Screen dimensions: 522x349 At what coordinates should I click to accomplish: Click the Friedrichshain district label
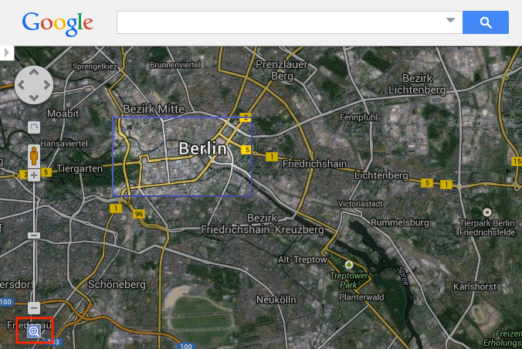point(313,164)
